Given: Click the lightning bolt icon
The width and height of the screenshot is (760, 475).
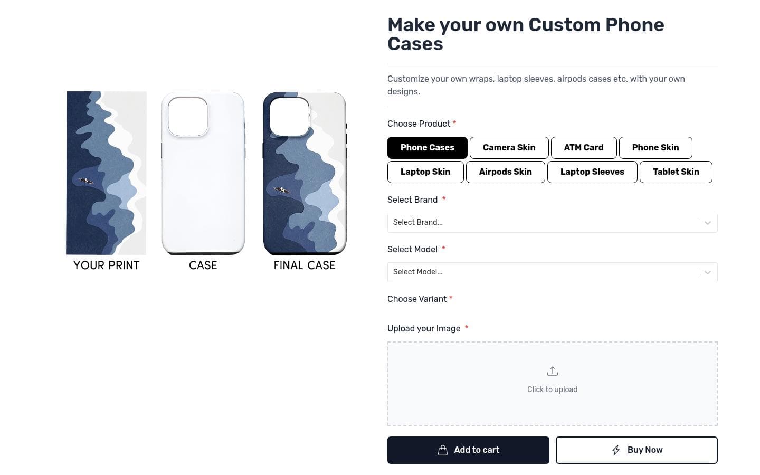Looking at the screenshot, I should [x=615, y=450].
